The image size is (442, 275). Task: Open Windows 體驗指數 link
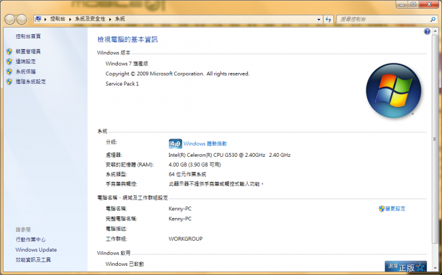click(205, 144)
